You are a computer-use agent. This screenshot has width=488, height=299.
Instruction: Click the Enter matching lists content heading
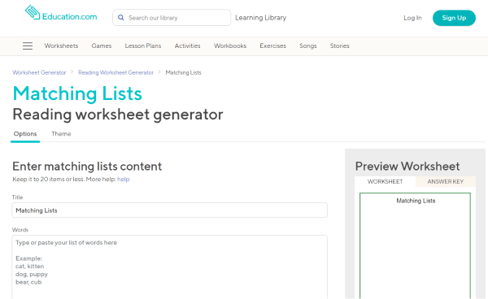87,167
